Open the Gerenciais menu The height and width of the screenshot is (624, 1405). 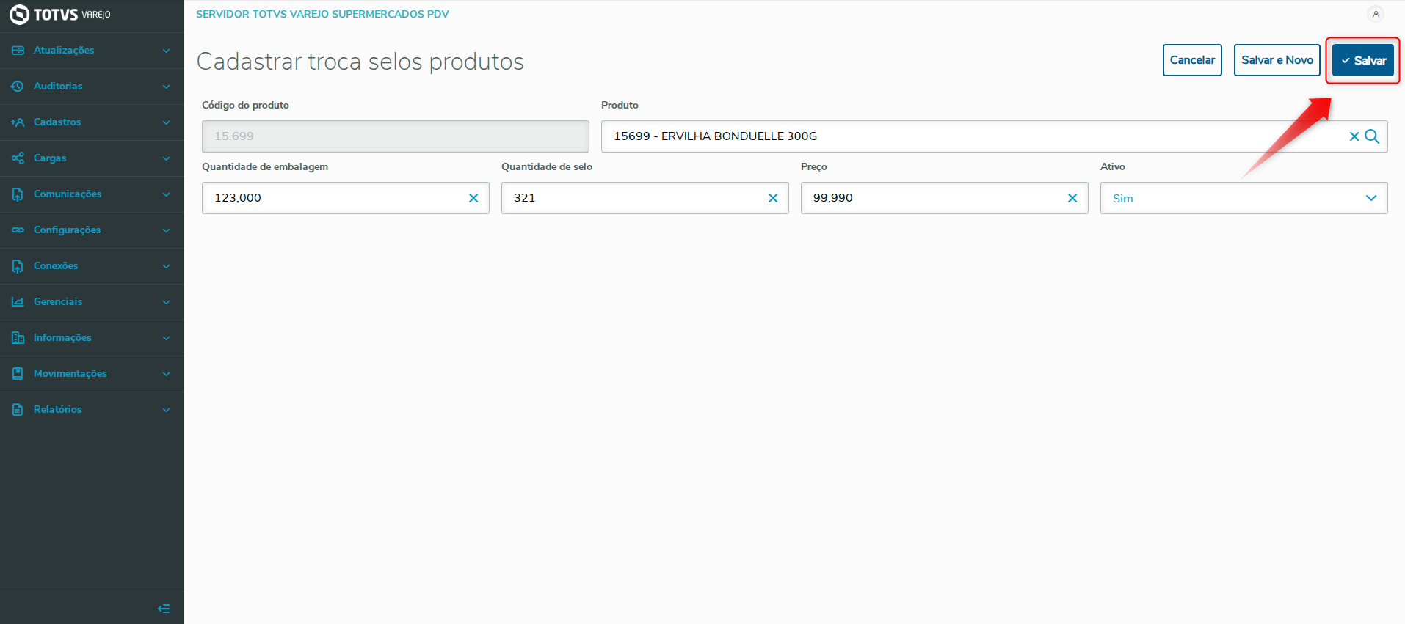click(92, 302)
